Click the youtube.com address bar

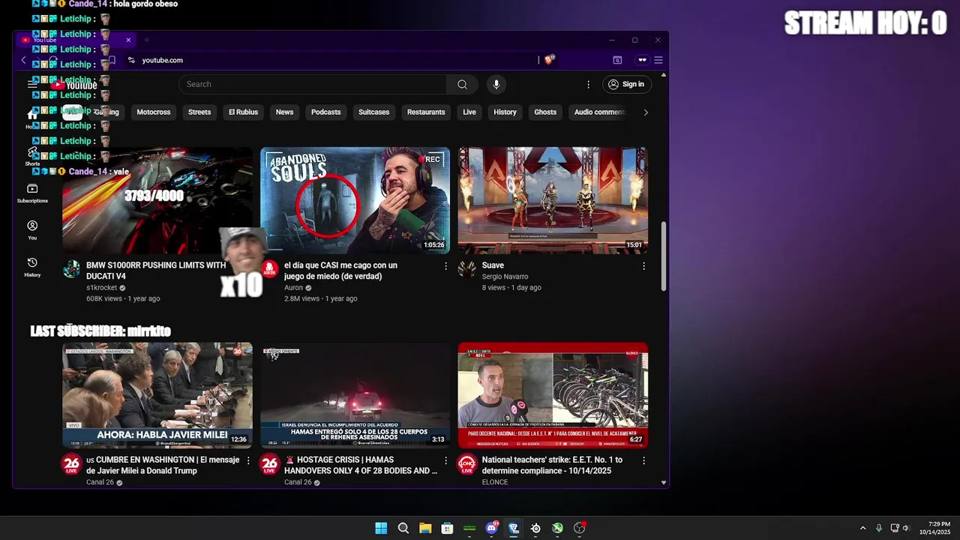click(330, 60)
